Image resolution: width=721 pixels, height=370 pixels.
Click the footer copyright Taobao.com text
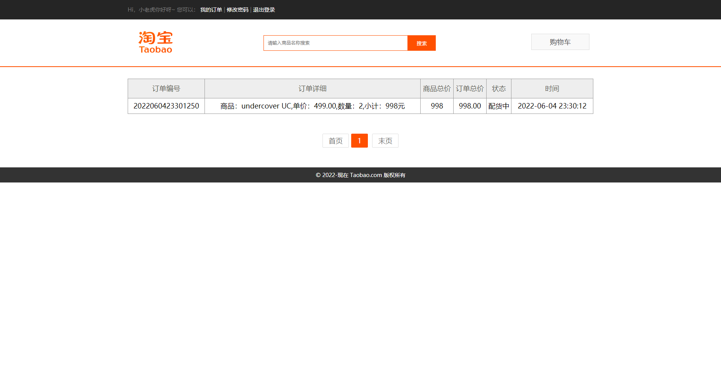point(360,175)
